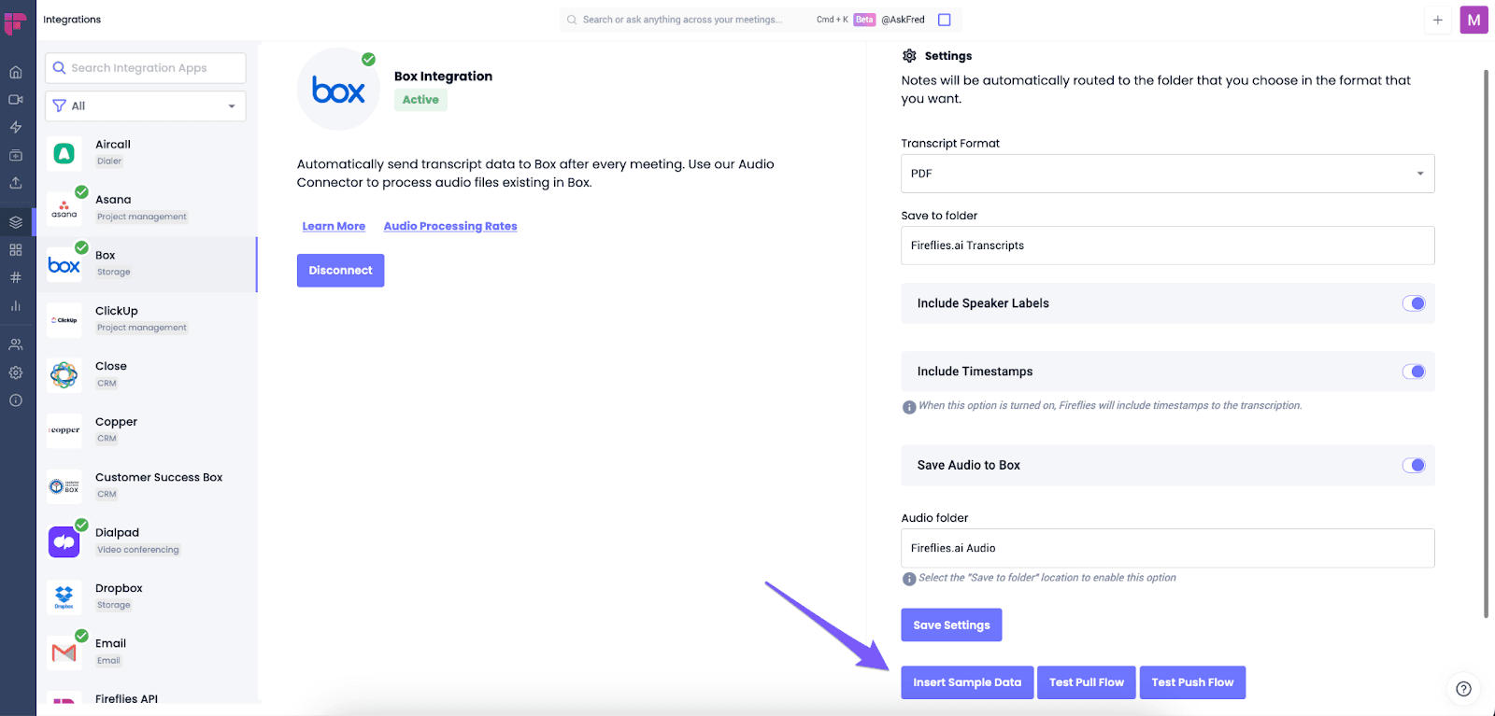
Task: Toggle Save Audio to Box switch
Action: pyautogui.click(x=1414, y=465)
